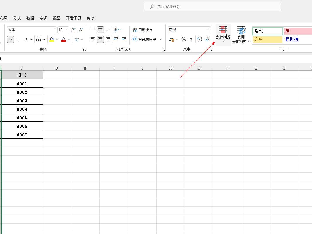Click the phonetic guide wén icon
Viewport: 312px width, 234px height.
pyautogui.click(x=77, y=39)
